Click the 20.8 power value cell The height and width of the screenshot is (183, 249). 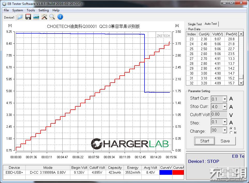point(231,39)
